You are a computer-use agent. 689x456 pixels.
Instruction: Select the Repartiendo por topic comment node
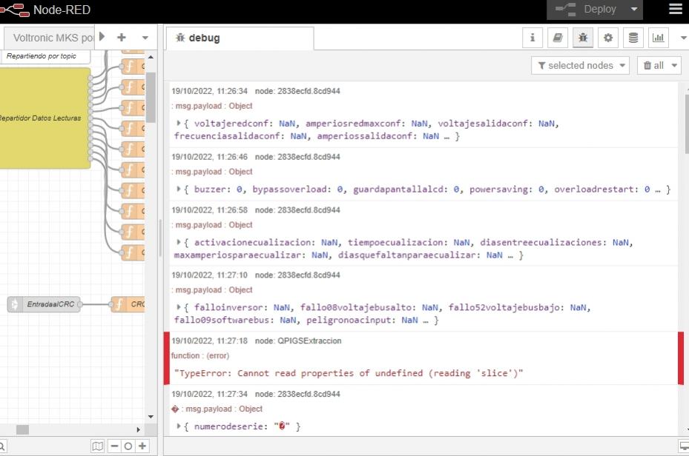coord(45,56)
